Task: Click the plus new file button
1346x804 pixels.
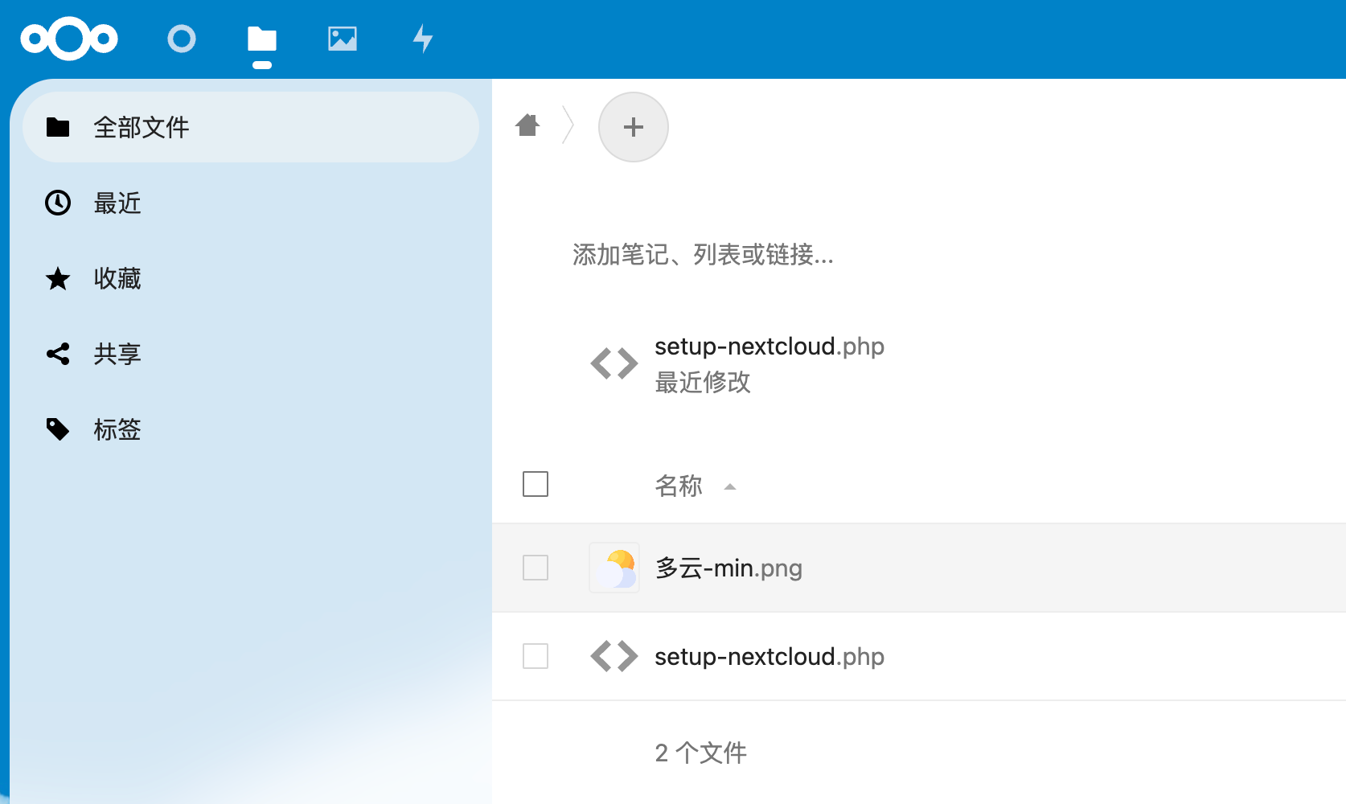Action: (x=634, y=127)
